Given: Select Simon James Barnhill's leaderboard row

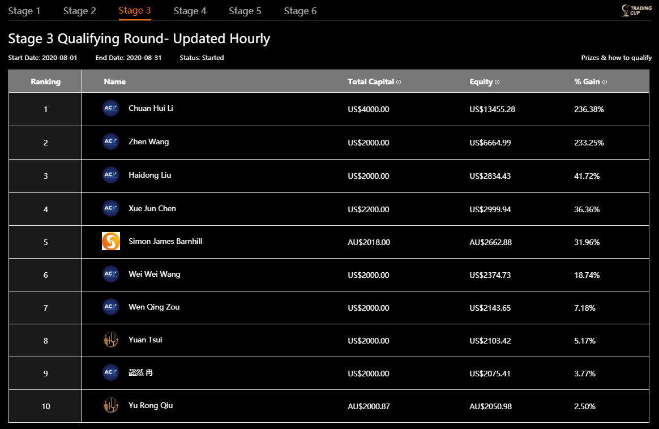Looking at the screenshot, I should [328, 242].
